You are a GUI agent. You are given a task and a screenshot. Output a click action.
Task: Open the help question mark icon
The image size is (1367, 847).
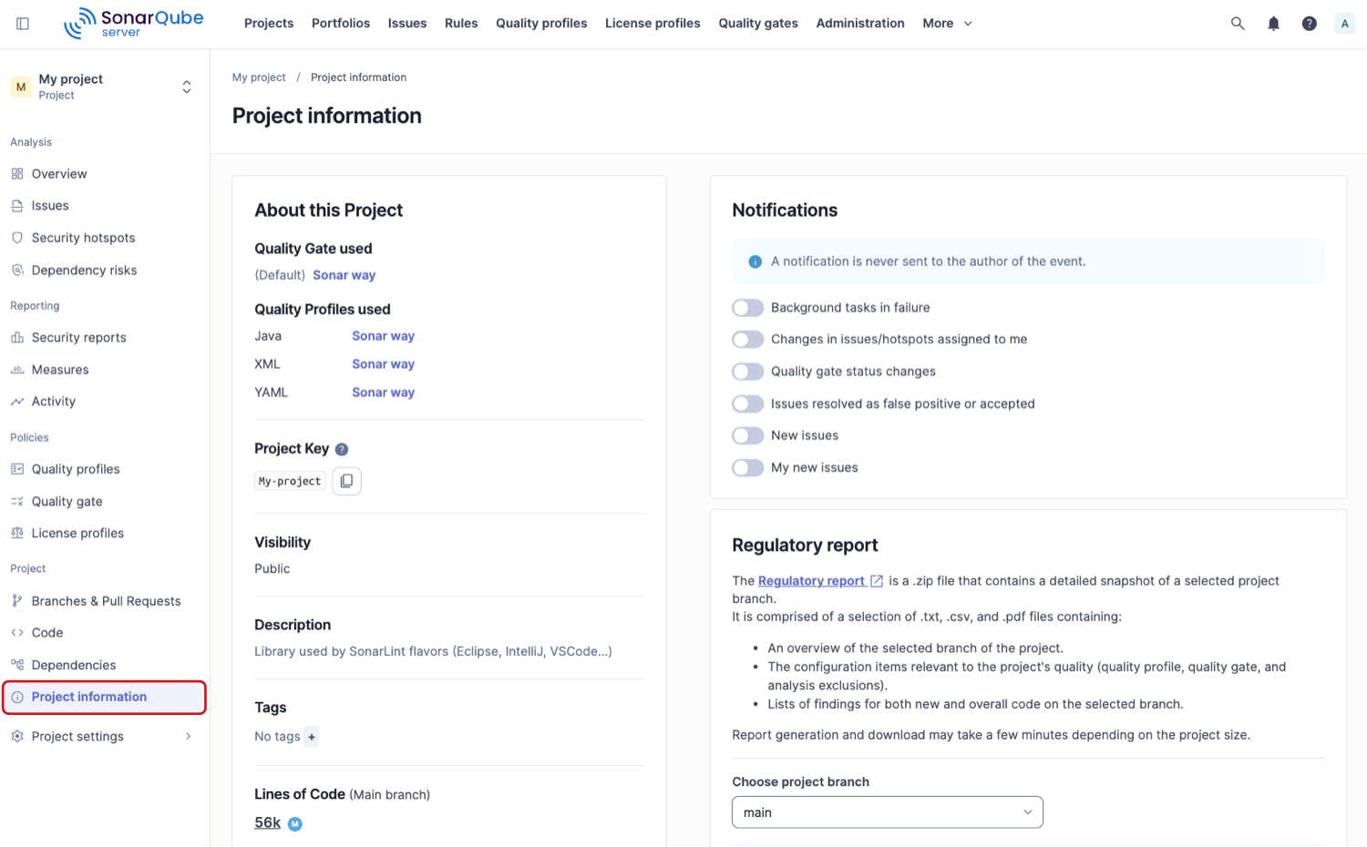(1310, 23)
